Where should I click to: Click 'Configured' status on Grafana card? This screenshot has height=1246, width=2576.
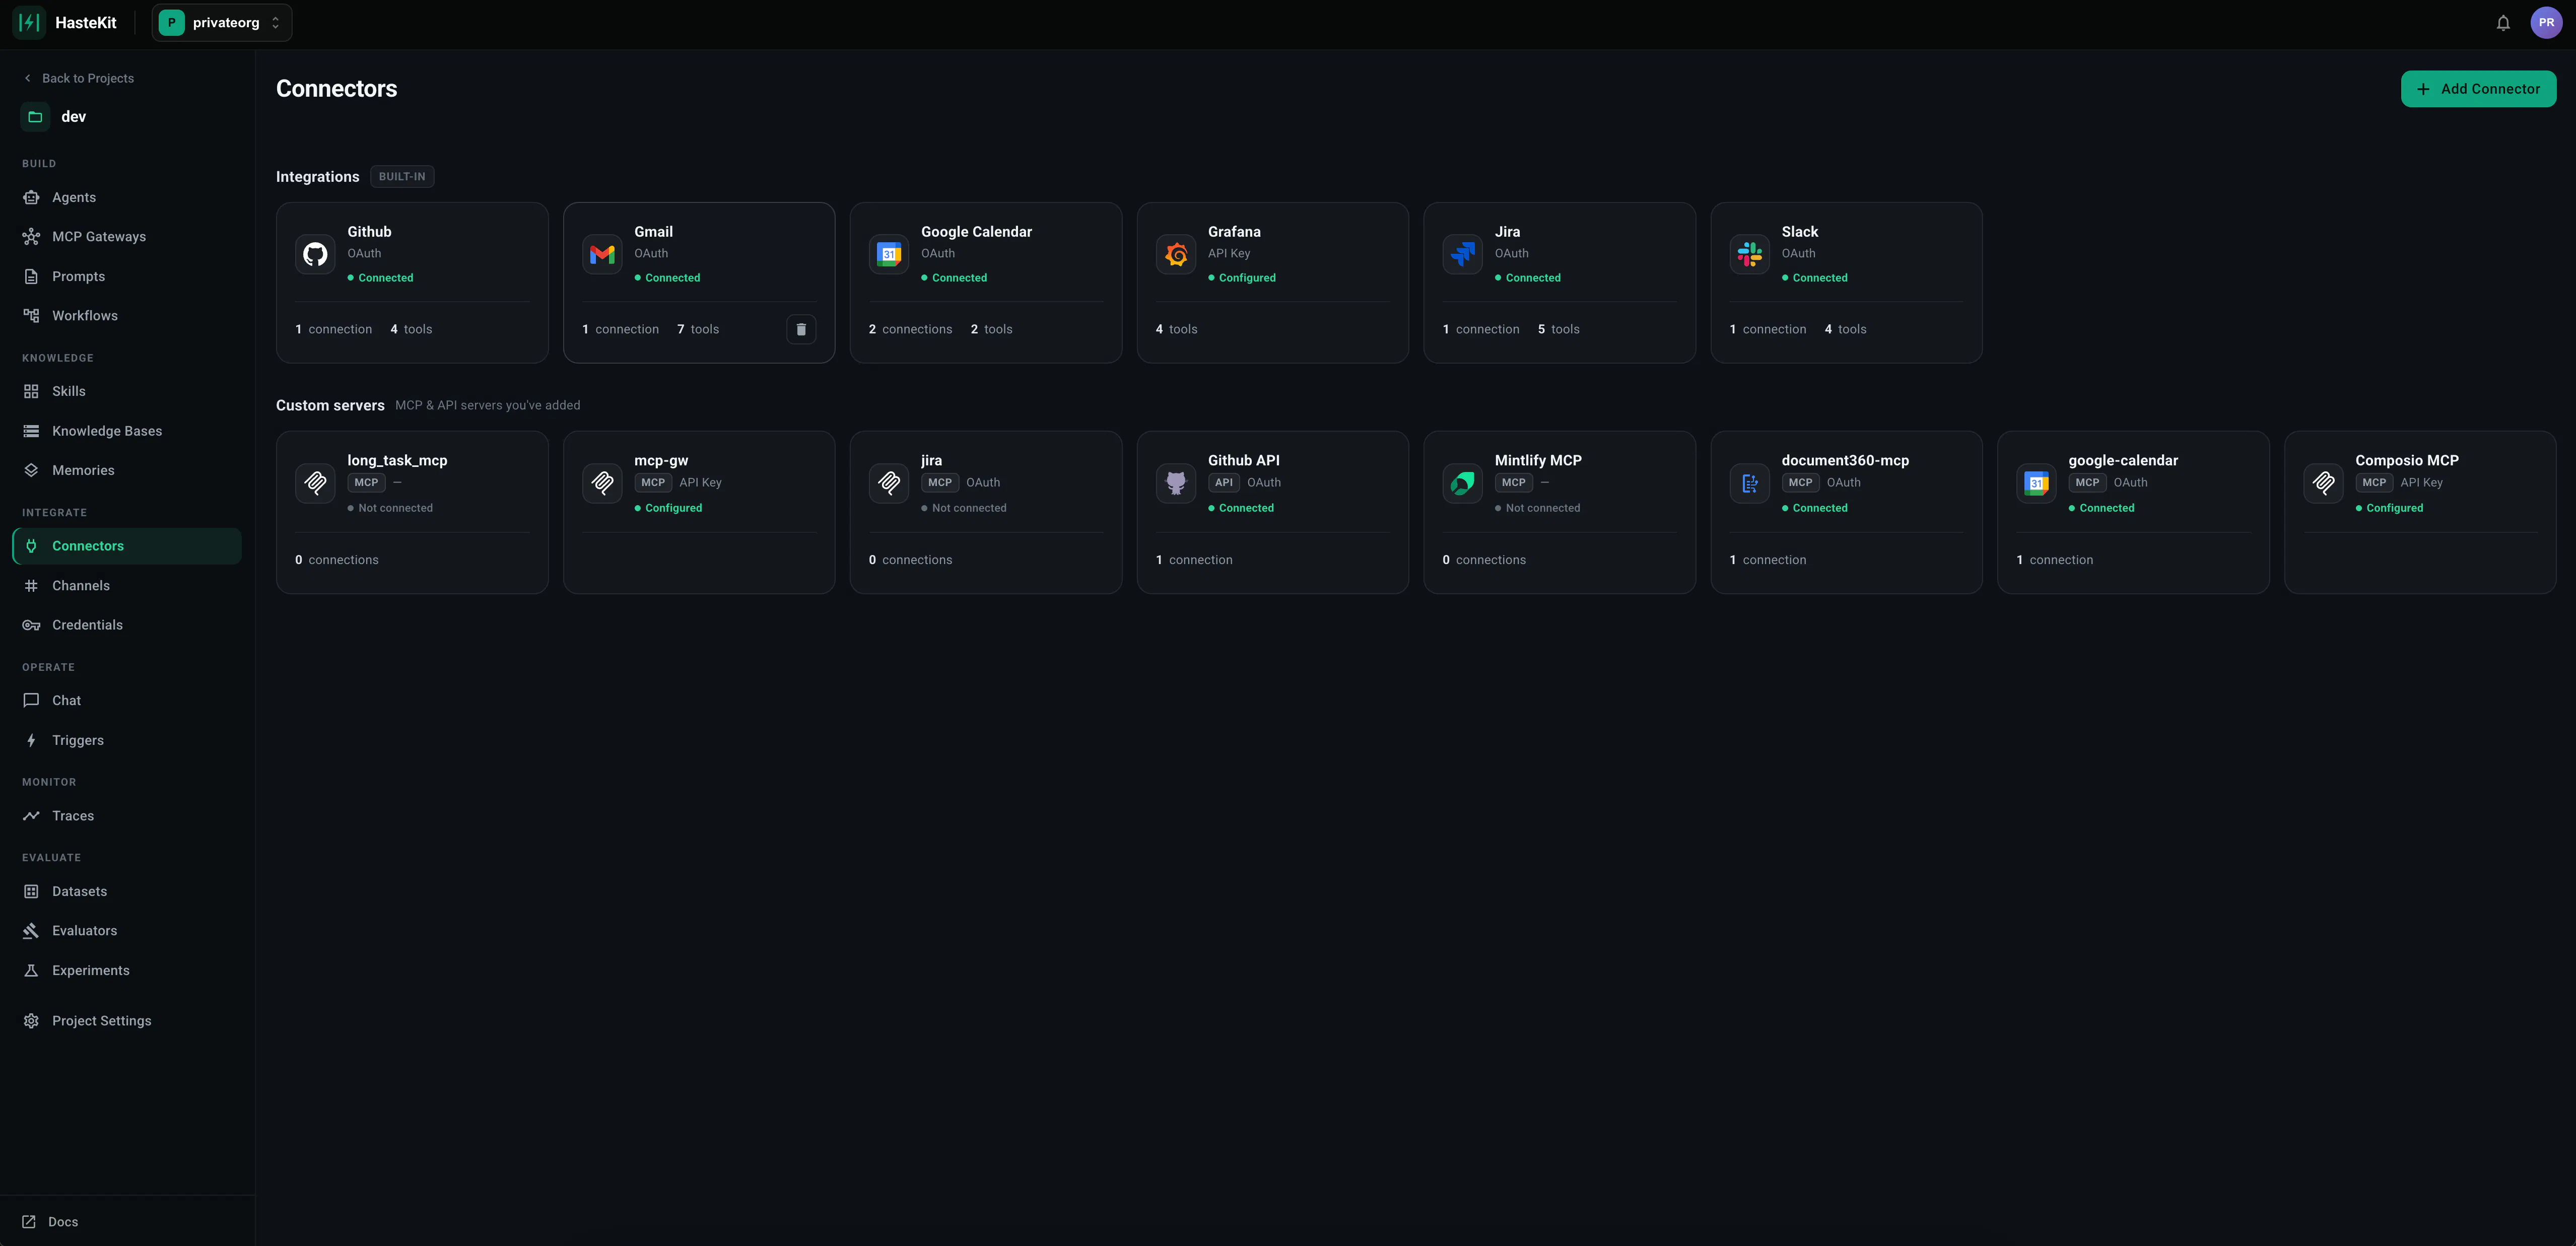(1242, 278)
